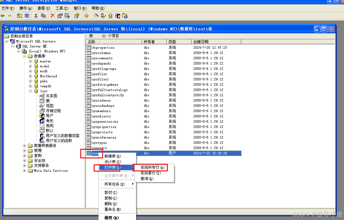Select the 关系图 diagram node icon

[x=42, y=96]
